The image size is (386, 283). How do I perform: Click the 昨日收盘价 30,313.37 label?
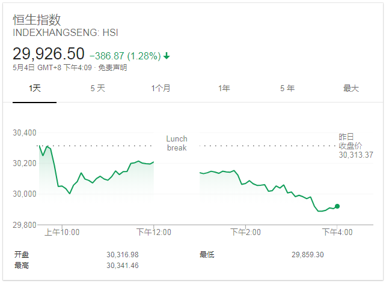point(356,146)
